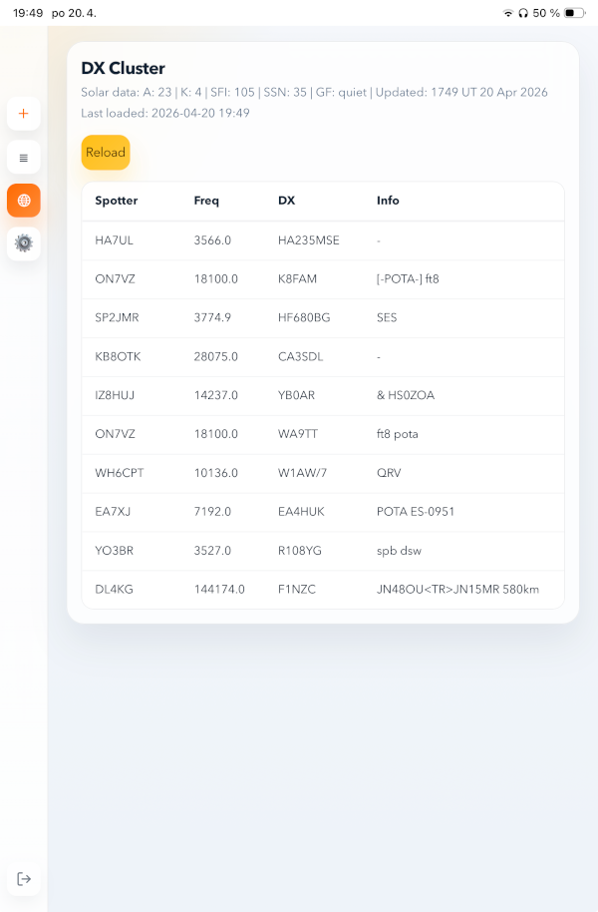This screenshot has height=912, width=598.
Task: Open settings gear icon in sidebar
Action: [24, 243]
